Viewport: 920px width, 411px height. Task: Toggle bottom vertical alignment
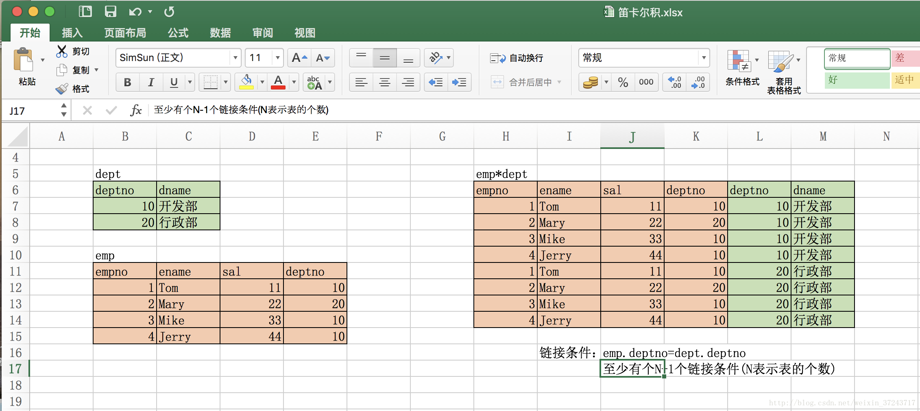click(x=408, y=58)
